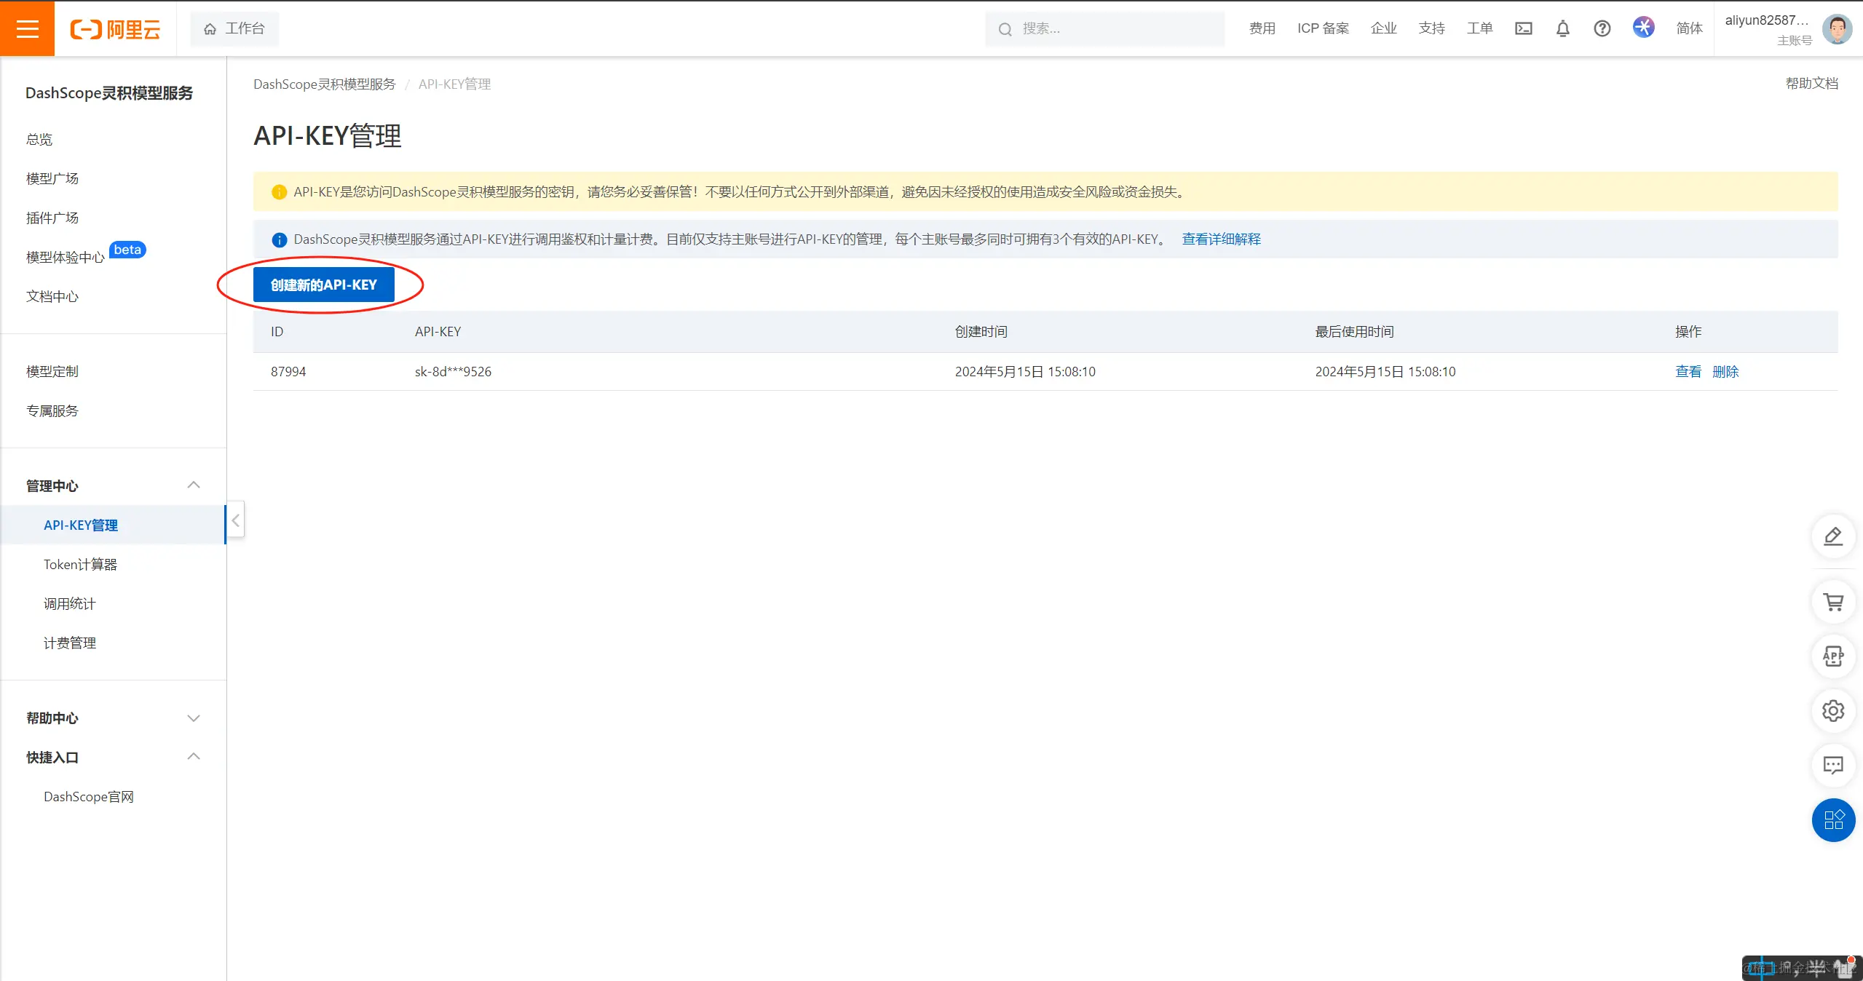Click the blue apps grid button
This screenshot has width=1863, height=981.
click(x=1832, y=820)
